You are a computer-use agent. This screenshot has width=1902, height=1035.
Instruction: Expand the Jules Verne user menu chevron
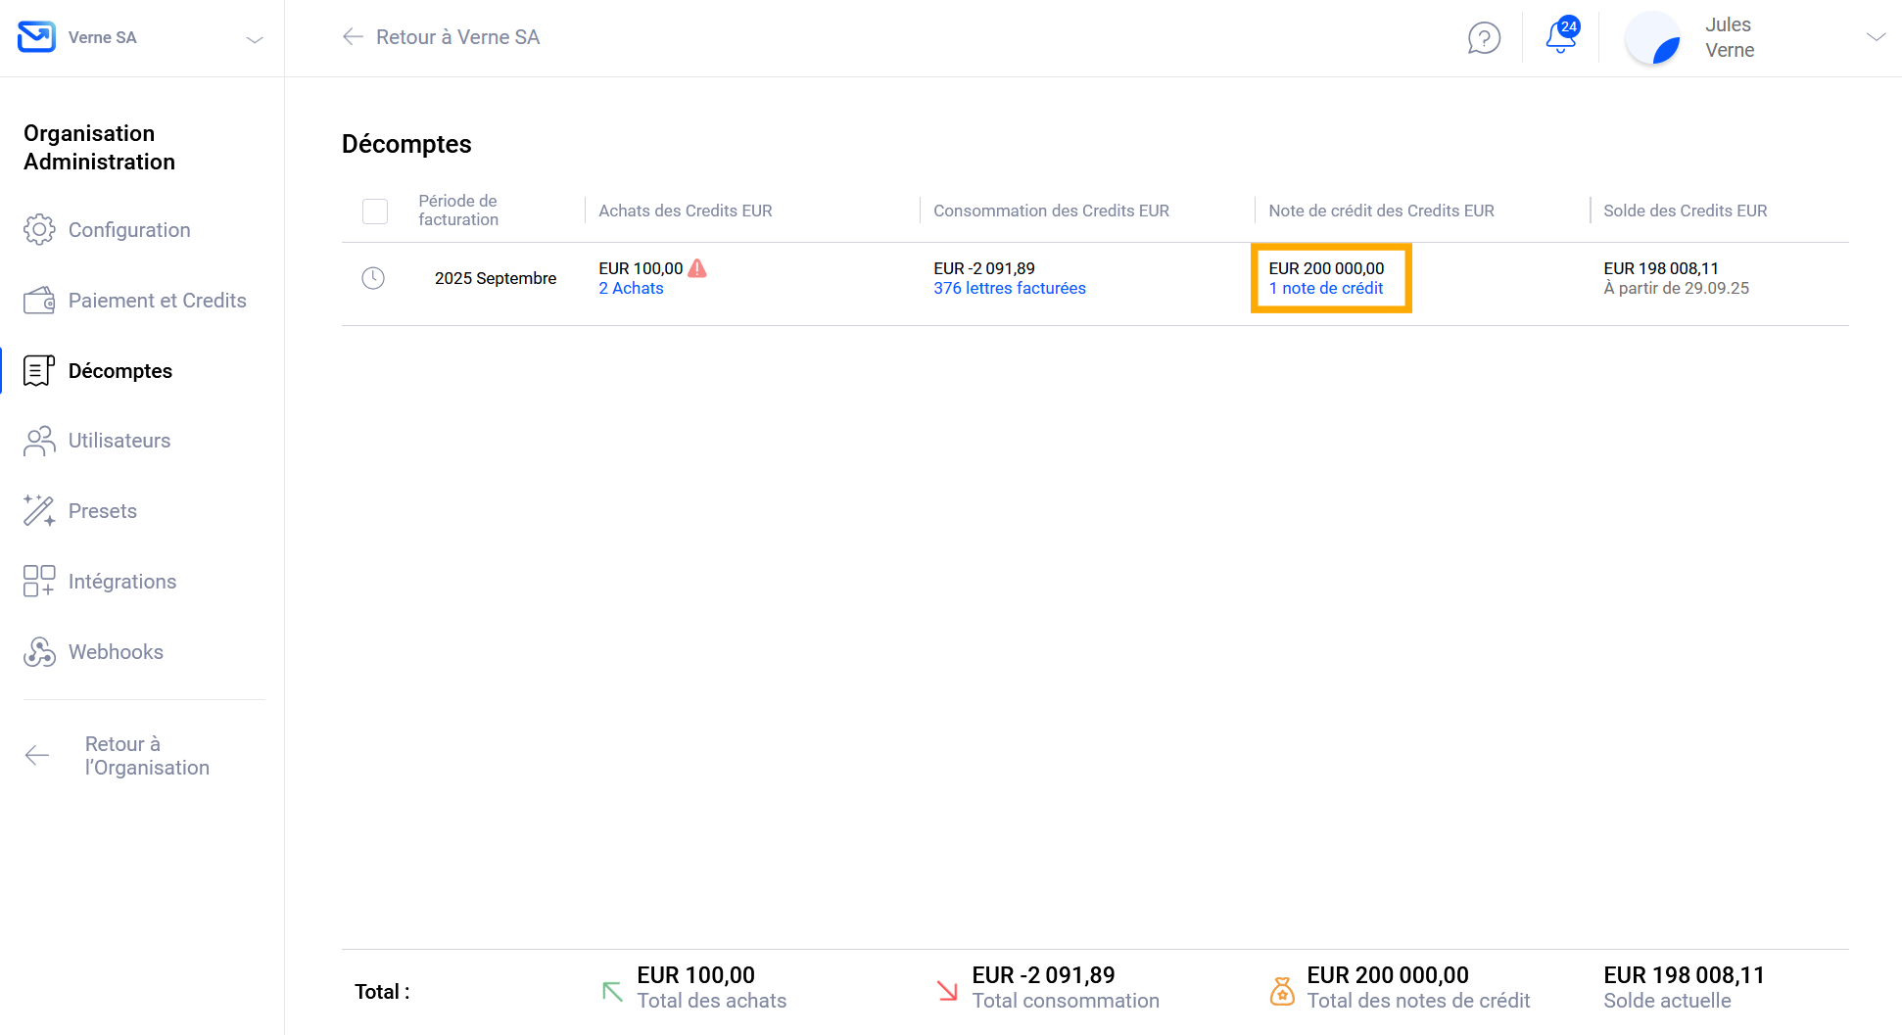(x=1875, y=37)
